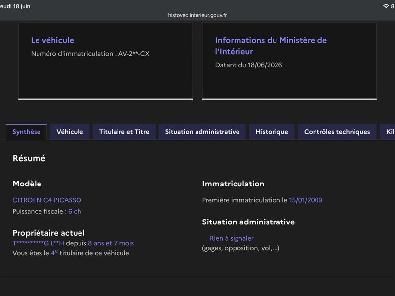Click the 'Résumé' heading
395x296 pixels.
pyautogui.click(x=29, y=158)
